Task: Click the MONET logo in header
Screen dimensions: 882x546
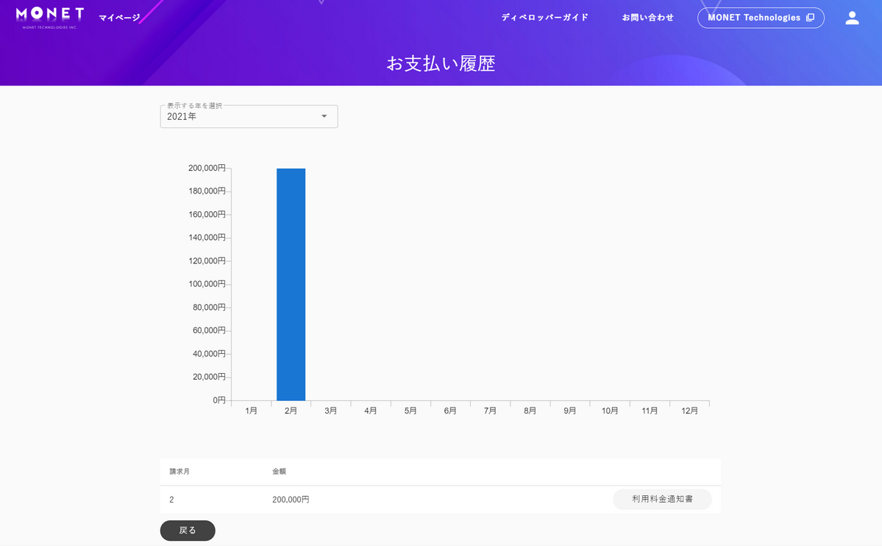Action: (x=49, y=18)
